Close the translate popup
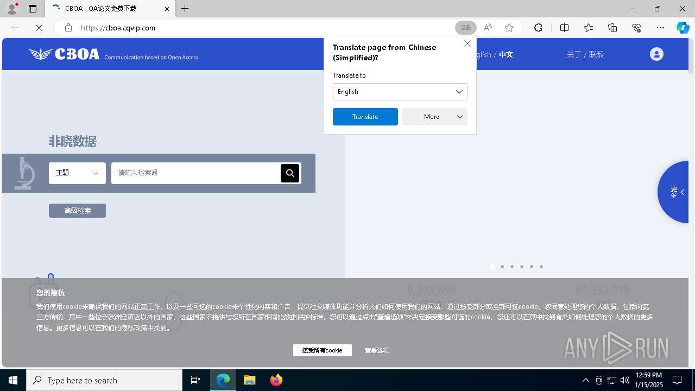The height and width of the screenshot is (391, 695). (467, 43)
